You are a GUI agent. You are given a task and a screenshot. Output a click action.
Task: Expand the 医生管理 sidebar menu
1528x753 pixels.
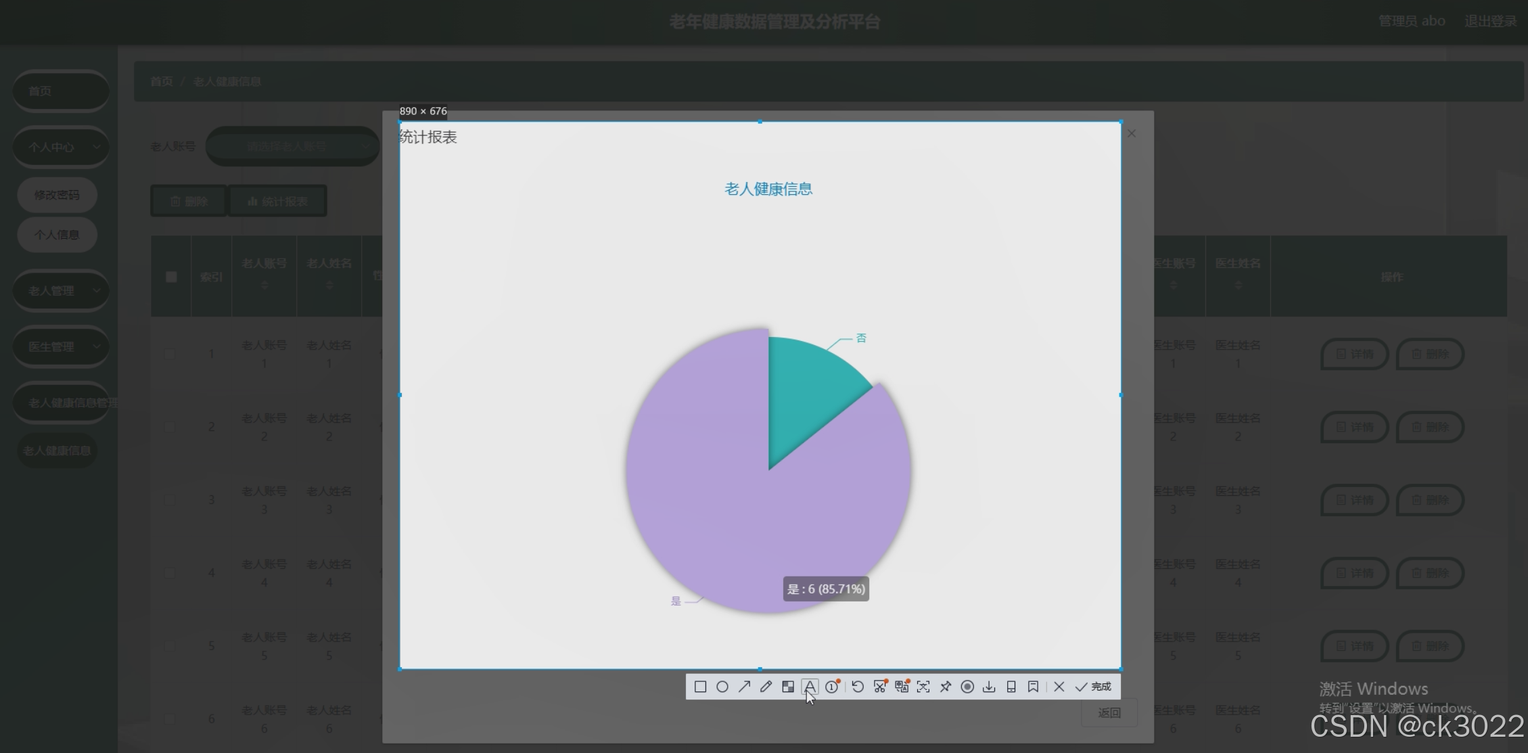pos(61,347)
